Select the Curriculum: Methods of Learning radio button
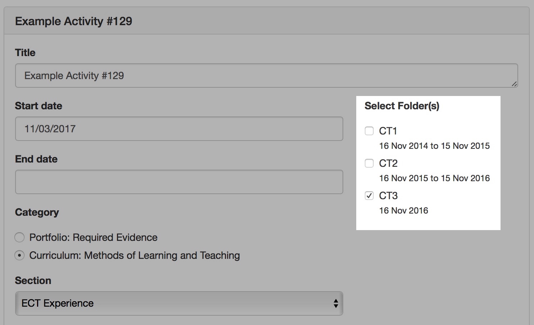This screenshot has width=534, height=325. [x=19, y=255]
